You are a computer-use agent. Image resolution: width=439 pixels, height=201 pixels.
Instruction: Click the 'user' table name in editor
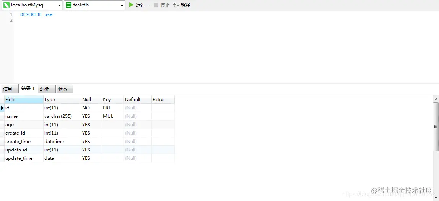(50, 14)
